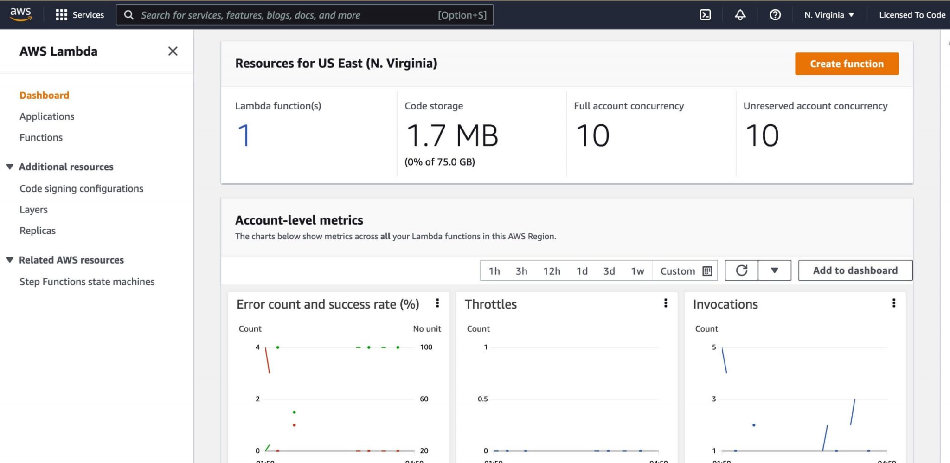Open the CloudShell terminal icon
Image resolution: width=950 pixels, height=463 pixels.
coord(706,14)
